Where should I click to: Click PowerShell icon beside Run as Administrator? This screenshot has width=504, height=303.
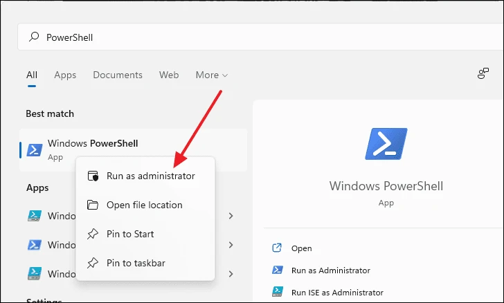[278, 270]
